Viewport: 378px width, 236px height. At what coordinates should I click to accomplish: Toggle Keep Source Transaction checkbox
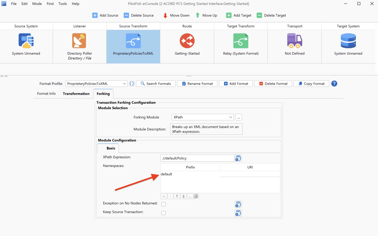pos(164,213)
